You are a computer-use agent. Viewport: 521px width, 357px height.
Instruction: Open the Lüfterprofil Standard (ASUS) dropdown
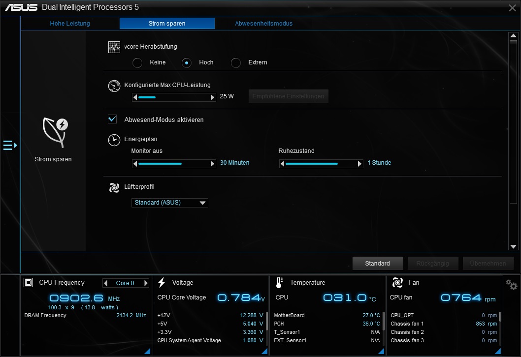pyautogui.click(x=170, y=203)
